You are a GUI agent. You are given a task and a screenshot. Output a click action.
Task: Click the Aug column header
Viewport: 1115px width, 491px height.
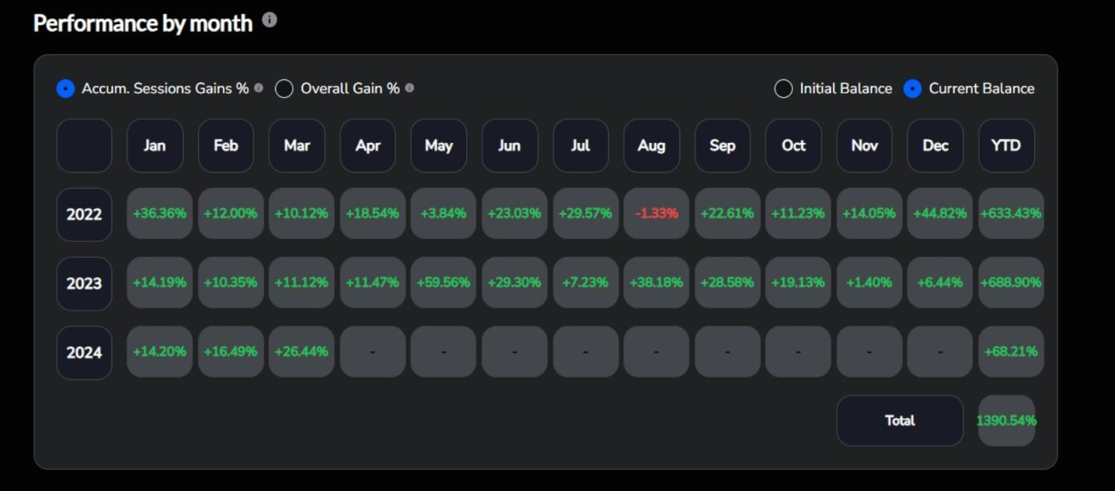coord(651,146)
